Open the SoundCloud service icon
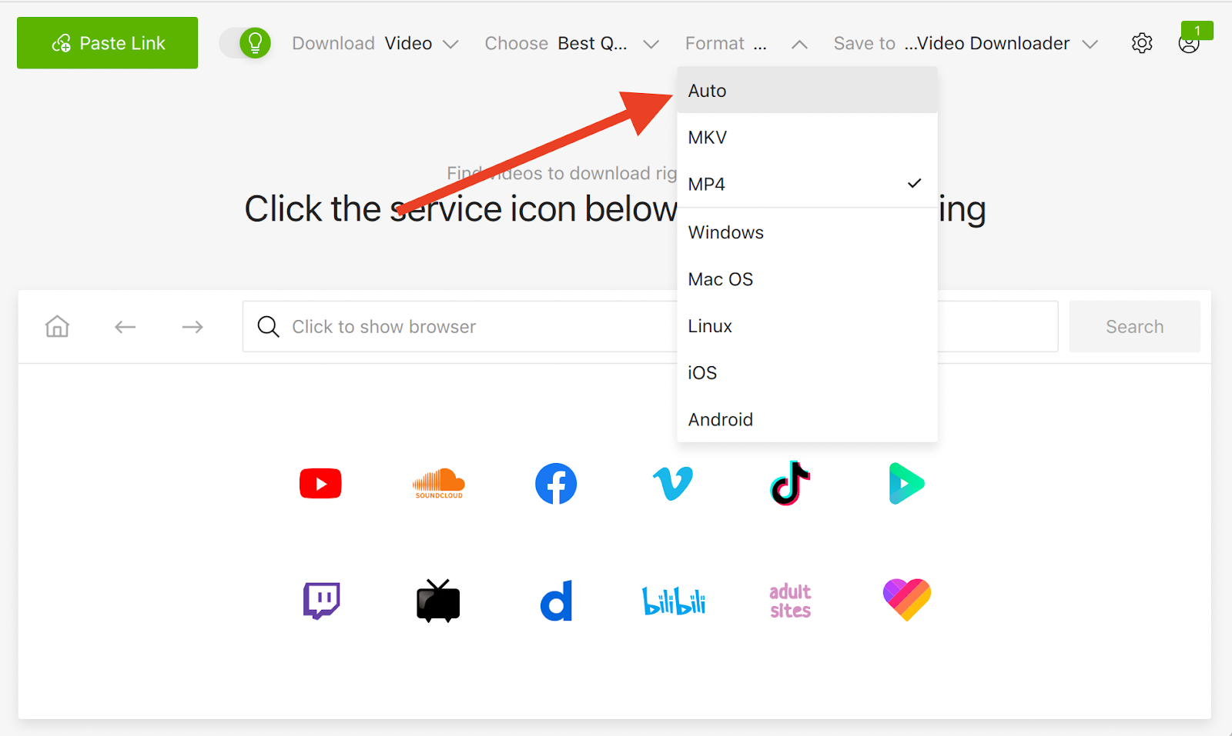Screen dimensions: 1232x736 click(439, 484)
